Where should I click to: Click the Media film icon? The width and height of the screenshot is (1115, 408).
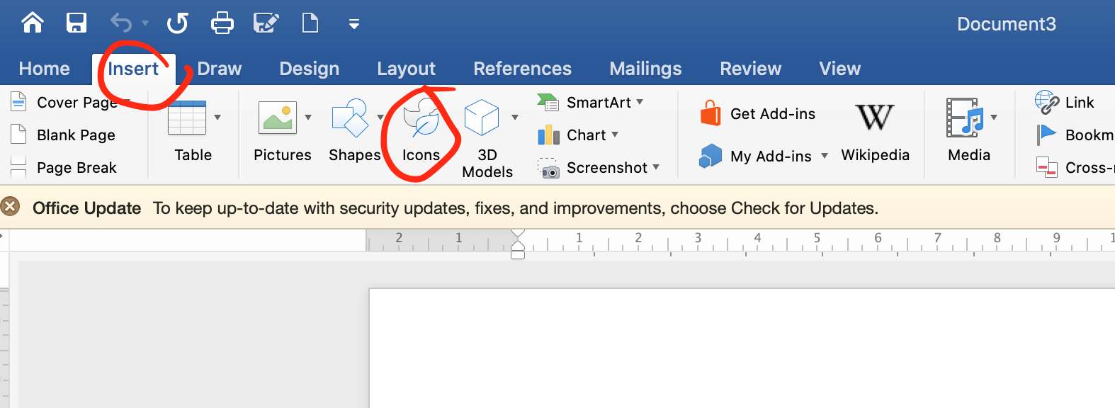click(x=964, y=118)
